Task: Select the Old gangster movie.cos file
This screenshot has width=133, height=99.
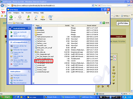Action: point(44,61)
